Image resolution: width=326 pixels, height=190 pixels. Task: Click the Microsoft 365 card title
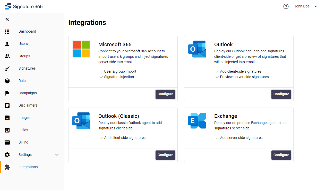(115, 44)
